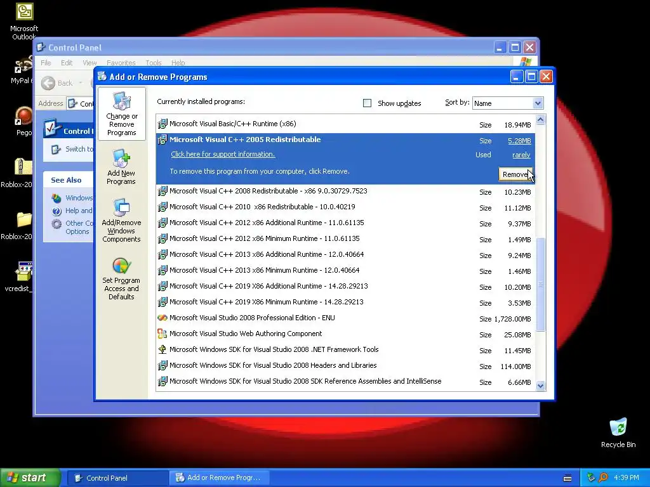Open Favorites menu in Control Panel window
This screenshot has width=650, height=487.
click(121, 63)
